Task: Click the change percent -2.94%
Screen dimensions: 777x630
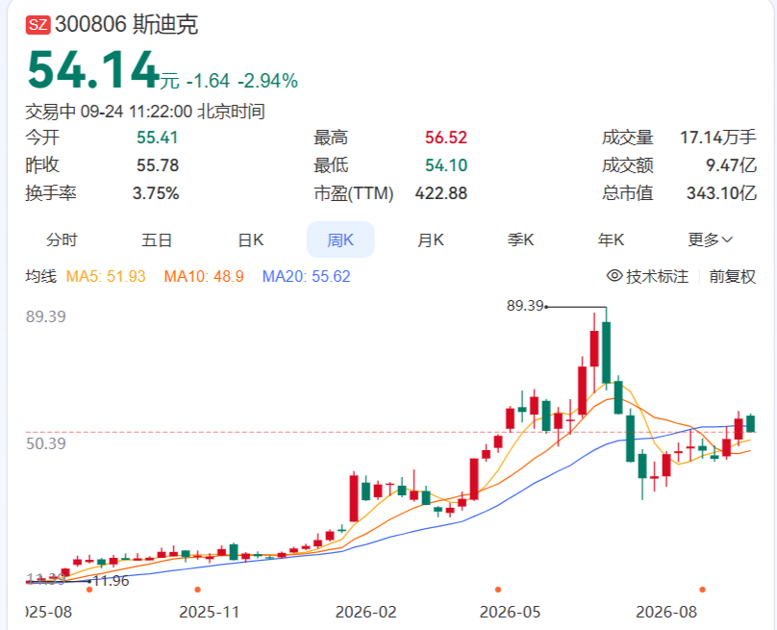Action: [268, 81]
